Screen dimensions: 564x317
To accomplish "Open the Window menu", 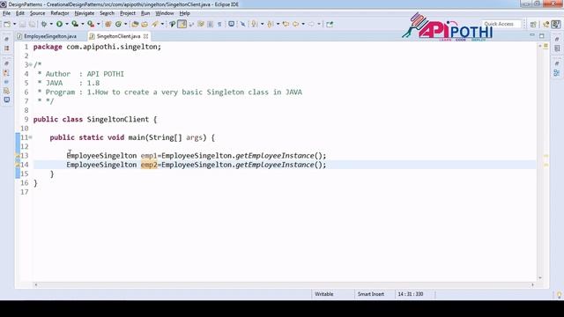I will (x=165, y=13).
